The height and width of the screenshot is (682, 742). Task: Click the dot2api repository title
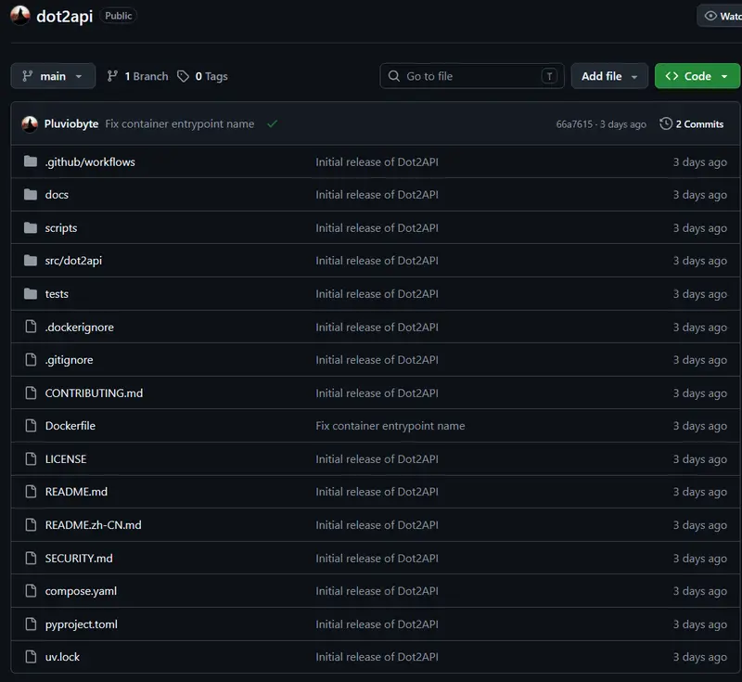coord(65,16)
